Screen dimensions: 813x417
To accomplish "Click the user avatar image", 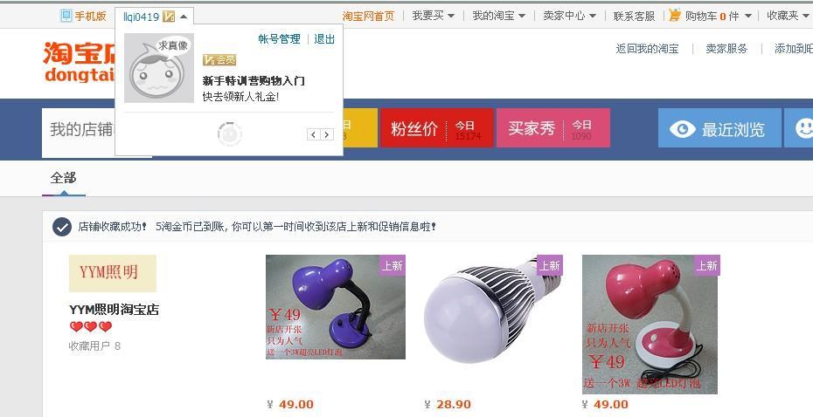I will (159, 68).
